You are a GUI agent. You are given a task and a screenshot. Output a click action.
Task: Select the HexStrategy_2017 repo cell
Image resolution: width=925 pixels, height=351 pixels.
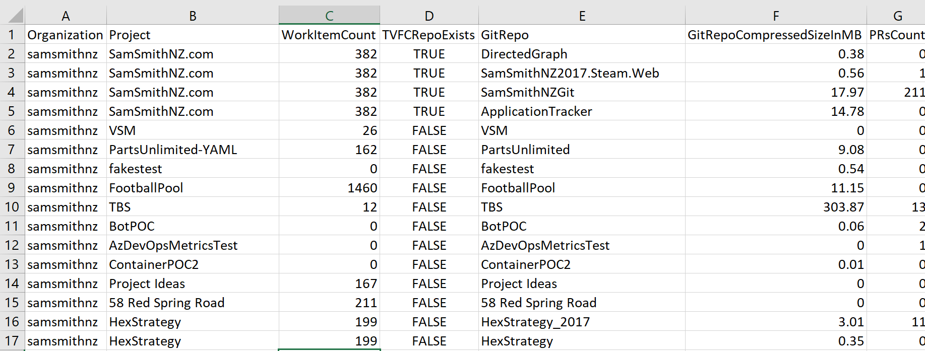point(582,322)
